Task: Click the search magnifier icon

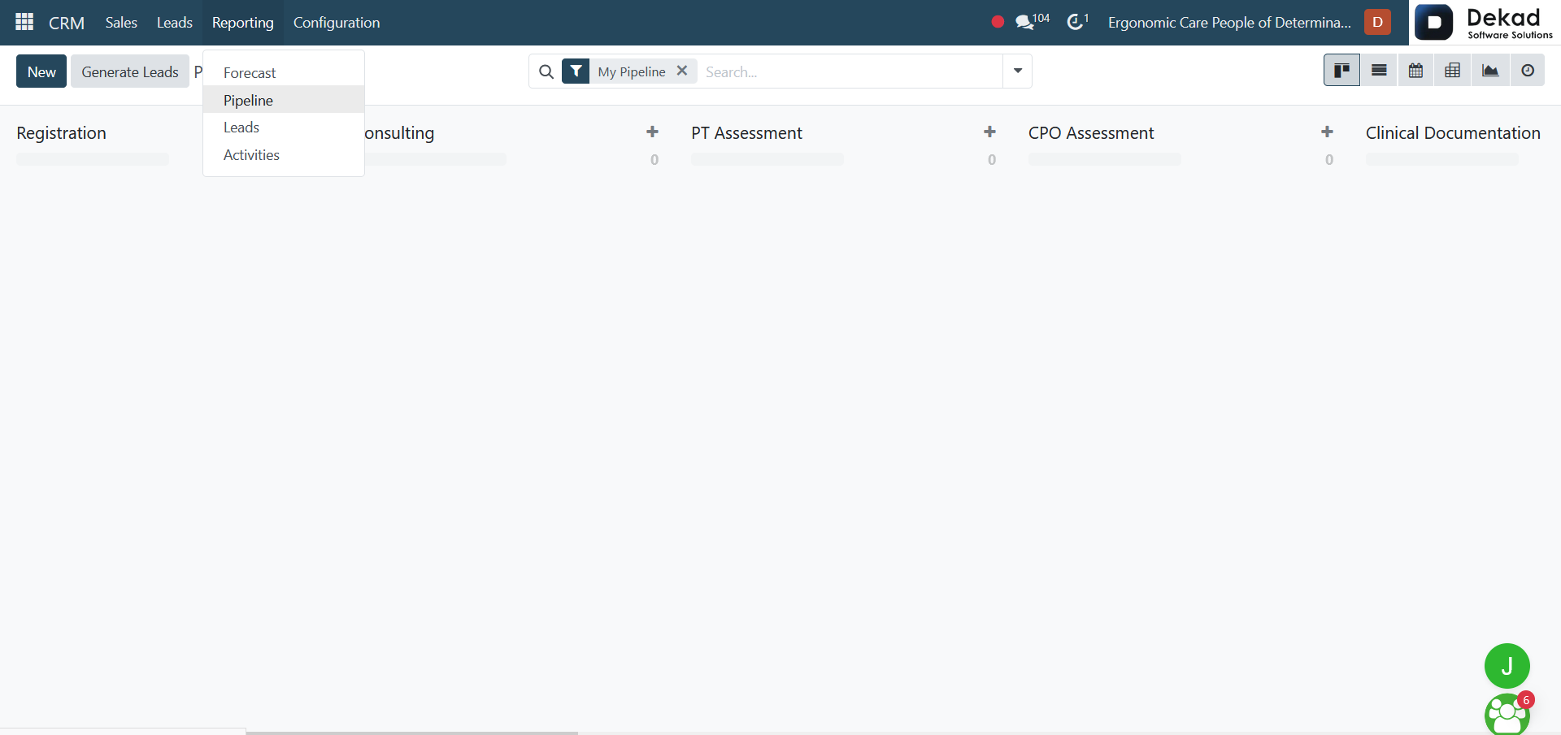Action: 546,71
